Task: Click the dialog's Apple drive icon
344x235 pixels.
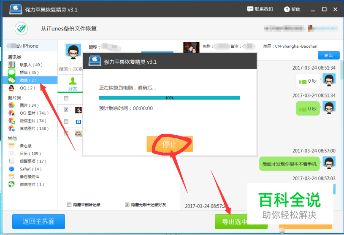Action: point(95,61)
